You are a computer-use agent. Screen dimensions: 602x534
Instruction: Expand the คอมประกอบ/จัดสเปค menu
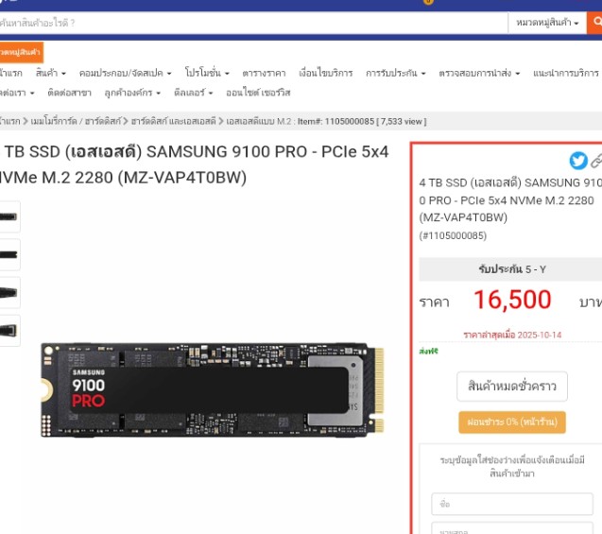coord(125,73)
